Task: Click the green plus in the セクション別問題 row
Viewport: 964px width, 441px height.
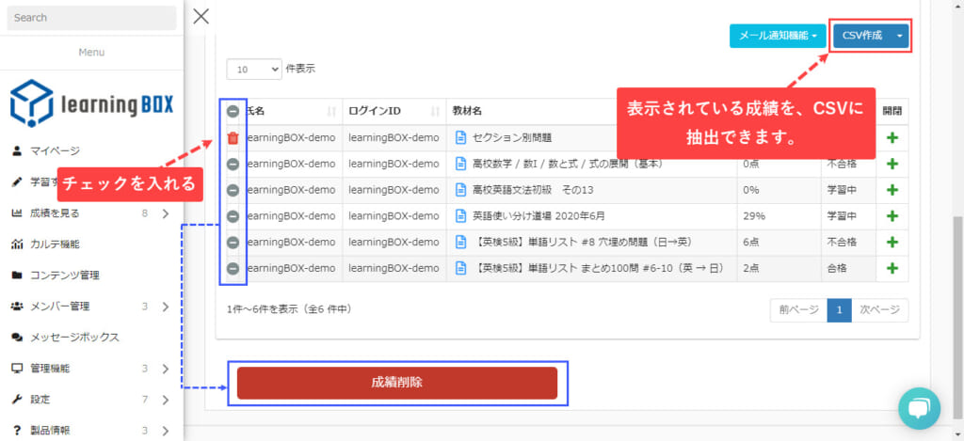Action: click(x=892, y=138)
